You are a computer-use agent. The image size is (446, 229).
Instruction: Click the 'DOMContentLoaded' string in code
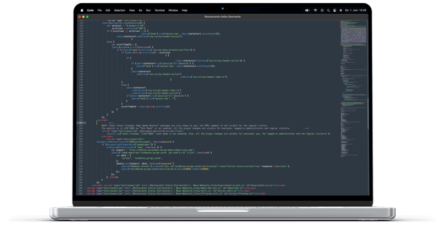coord(140,142)
